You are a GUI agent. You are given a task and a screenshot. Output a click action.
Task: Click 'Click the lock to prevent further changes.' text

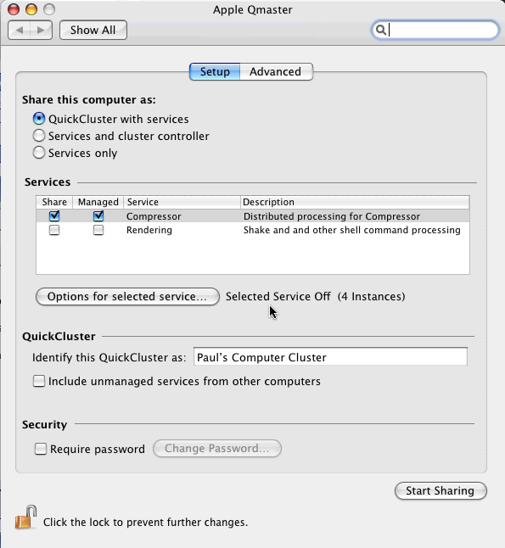[x=145, y=523]
